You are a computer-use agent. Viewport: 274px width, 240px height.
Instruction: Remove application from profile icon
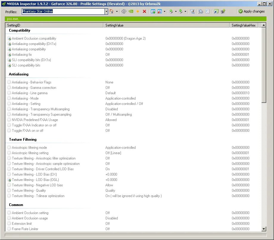pyautogui.click(x=160, y=12)
